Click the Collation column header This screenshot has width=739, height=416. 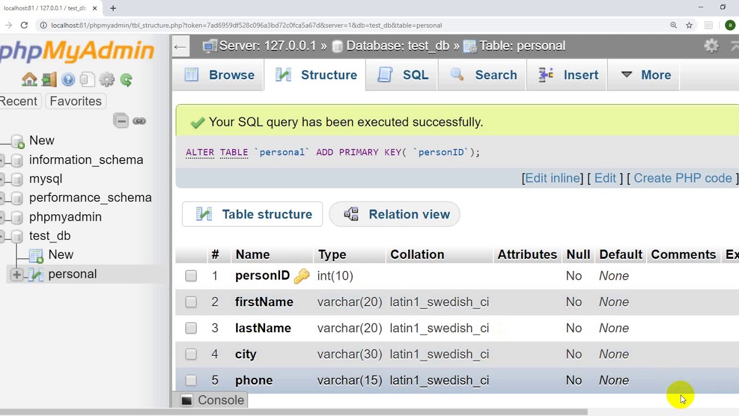(417, 255)
